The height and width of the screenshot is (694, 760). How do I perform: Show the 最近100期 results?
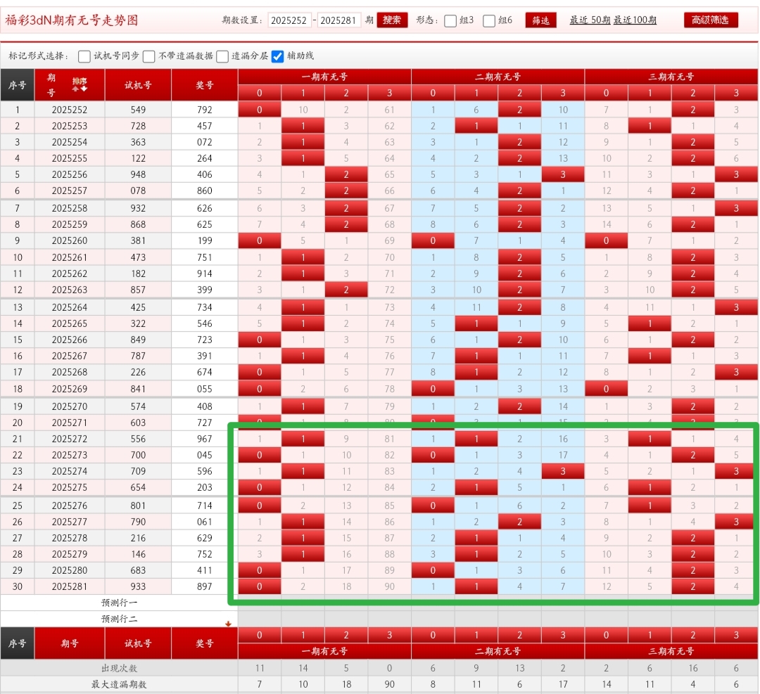[635, 20]
